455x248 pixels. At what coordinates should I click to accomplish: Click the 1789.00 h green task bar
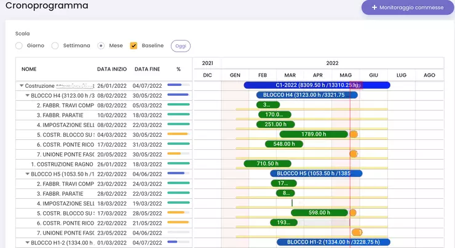pos(314,134)
